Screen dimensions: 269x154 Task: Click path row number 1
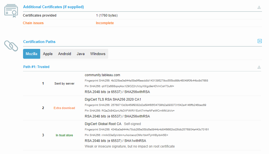click(43, 83)
